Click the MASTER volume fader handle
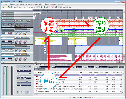126x99 pixels. 4,73
